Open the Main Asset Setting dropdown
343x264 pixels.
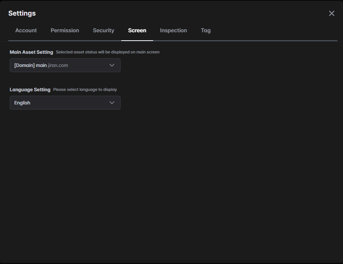pyautogui.click(x=65, y=65)
